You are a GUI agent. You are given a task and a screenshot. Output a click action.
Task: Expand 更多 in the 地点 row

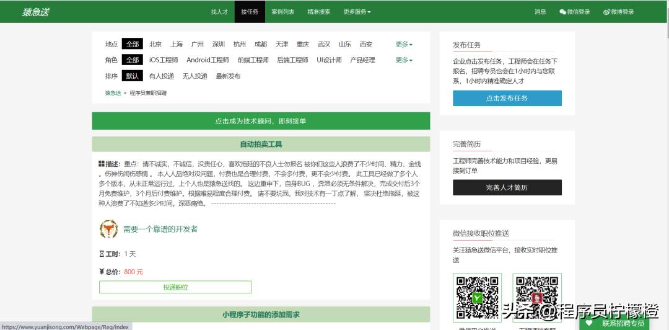point(404,44)
